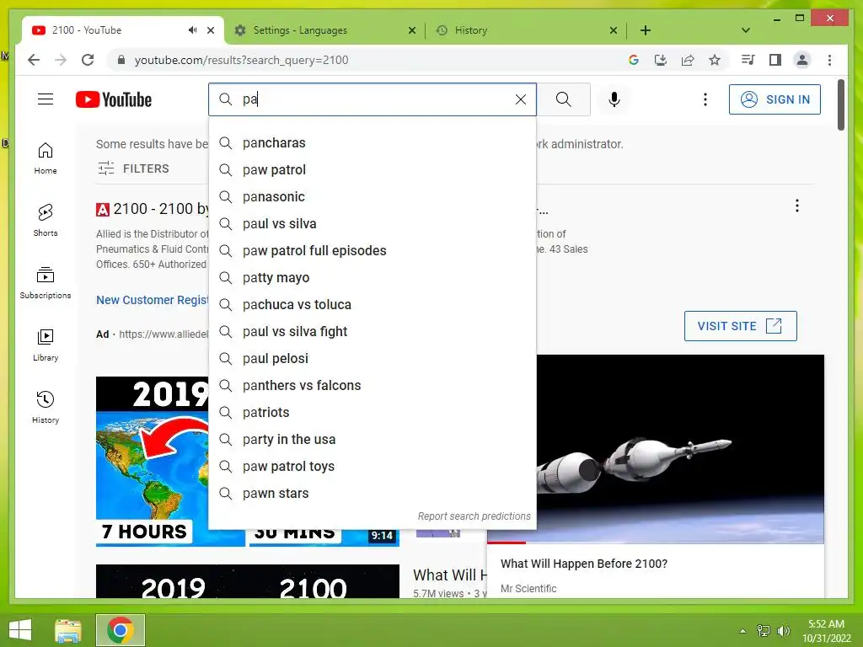Choose the 'pancharas' suggestion

pos(373,143)
